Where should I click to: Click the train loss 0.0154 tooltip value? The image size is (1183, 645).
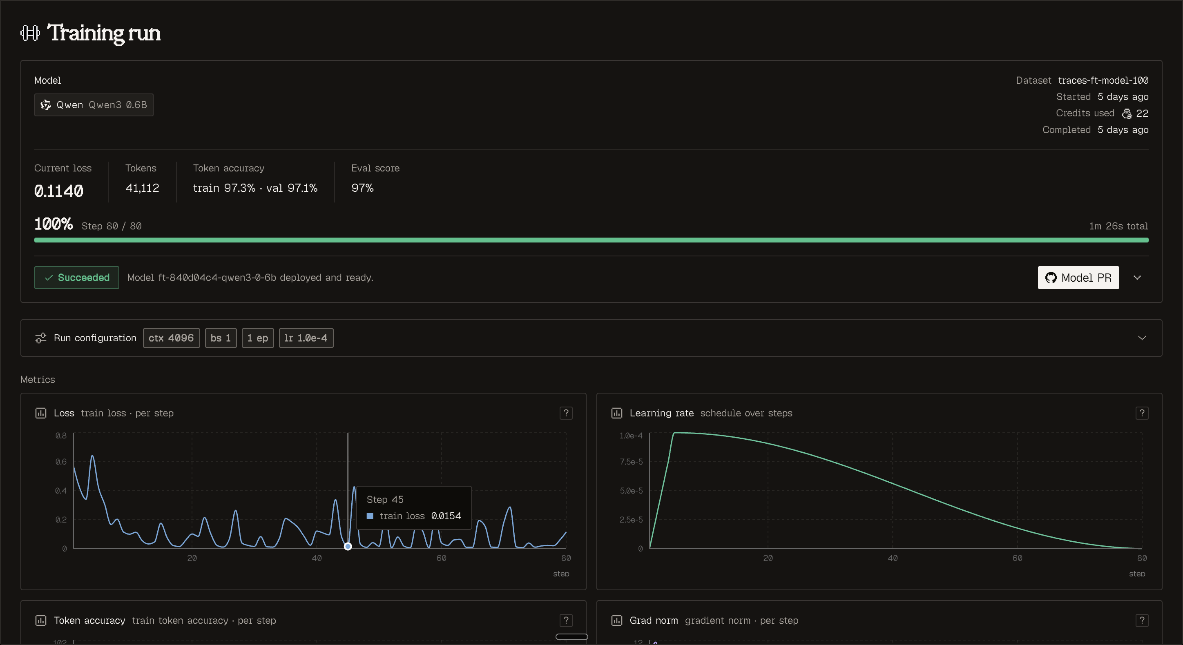[x=446, y=516]
